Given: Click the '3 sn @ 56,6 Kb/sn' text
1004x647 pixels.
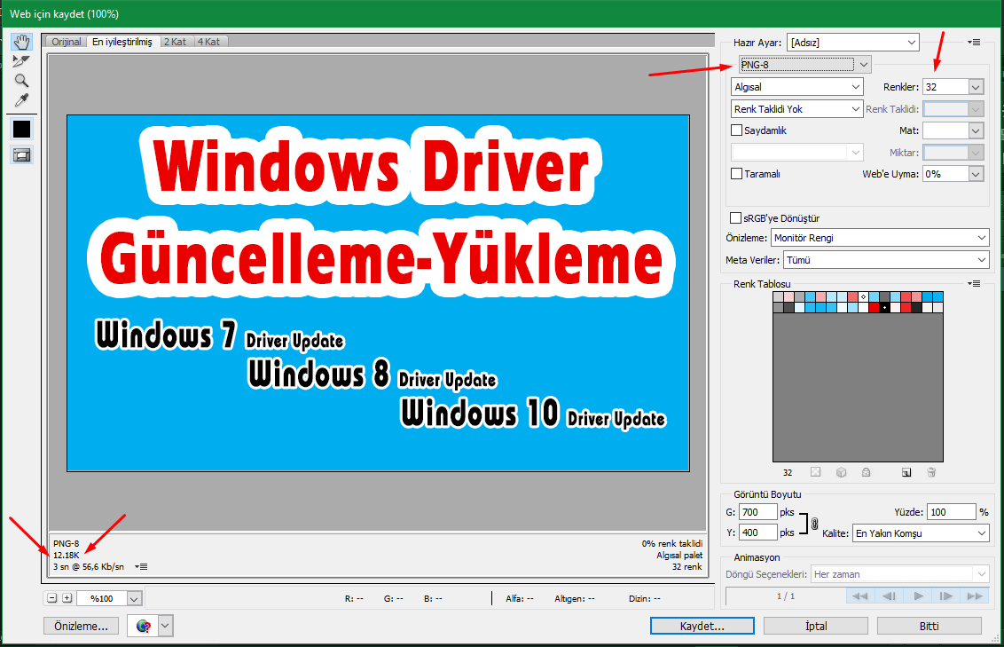Looking at the screenshot, I should [x=89, y=566].
